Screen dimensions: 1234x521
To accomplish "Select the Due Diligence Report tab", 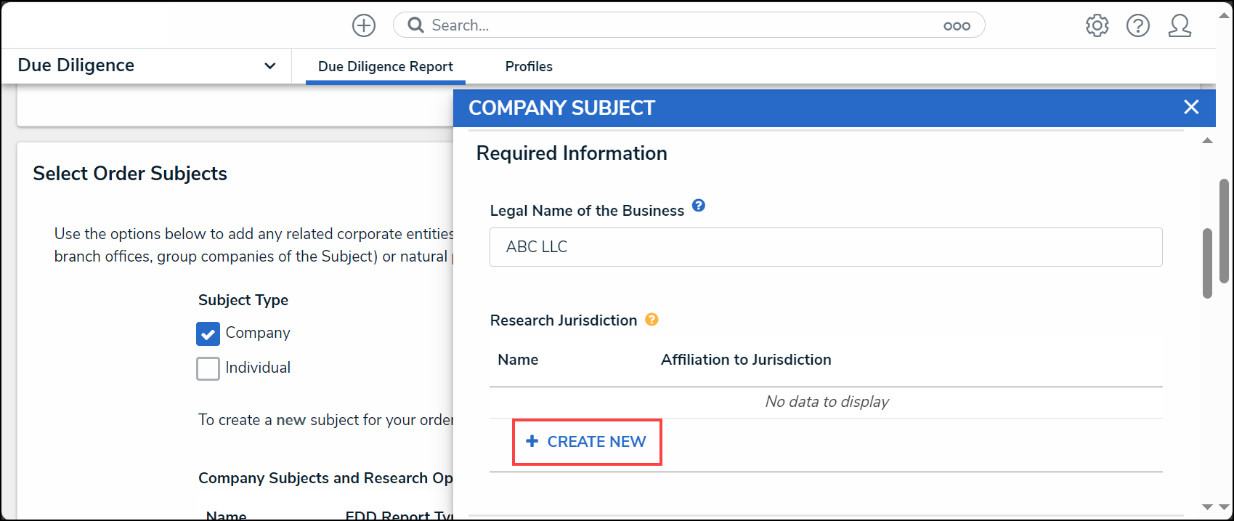I will click(x=386, y=66).
